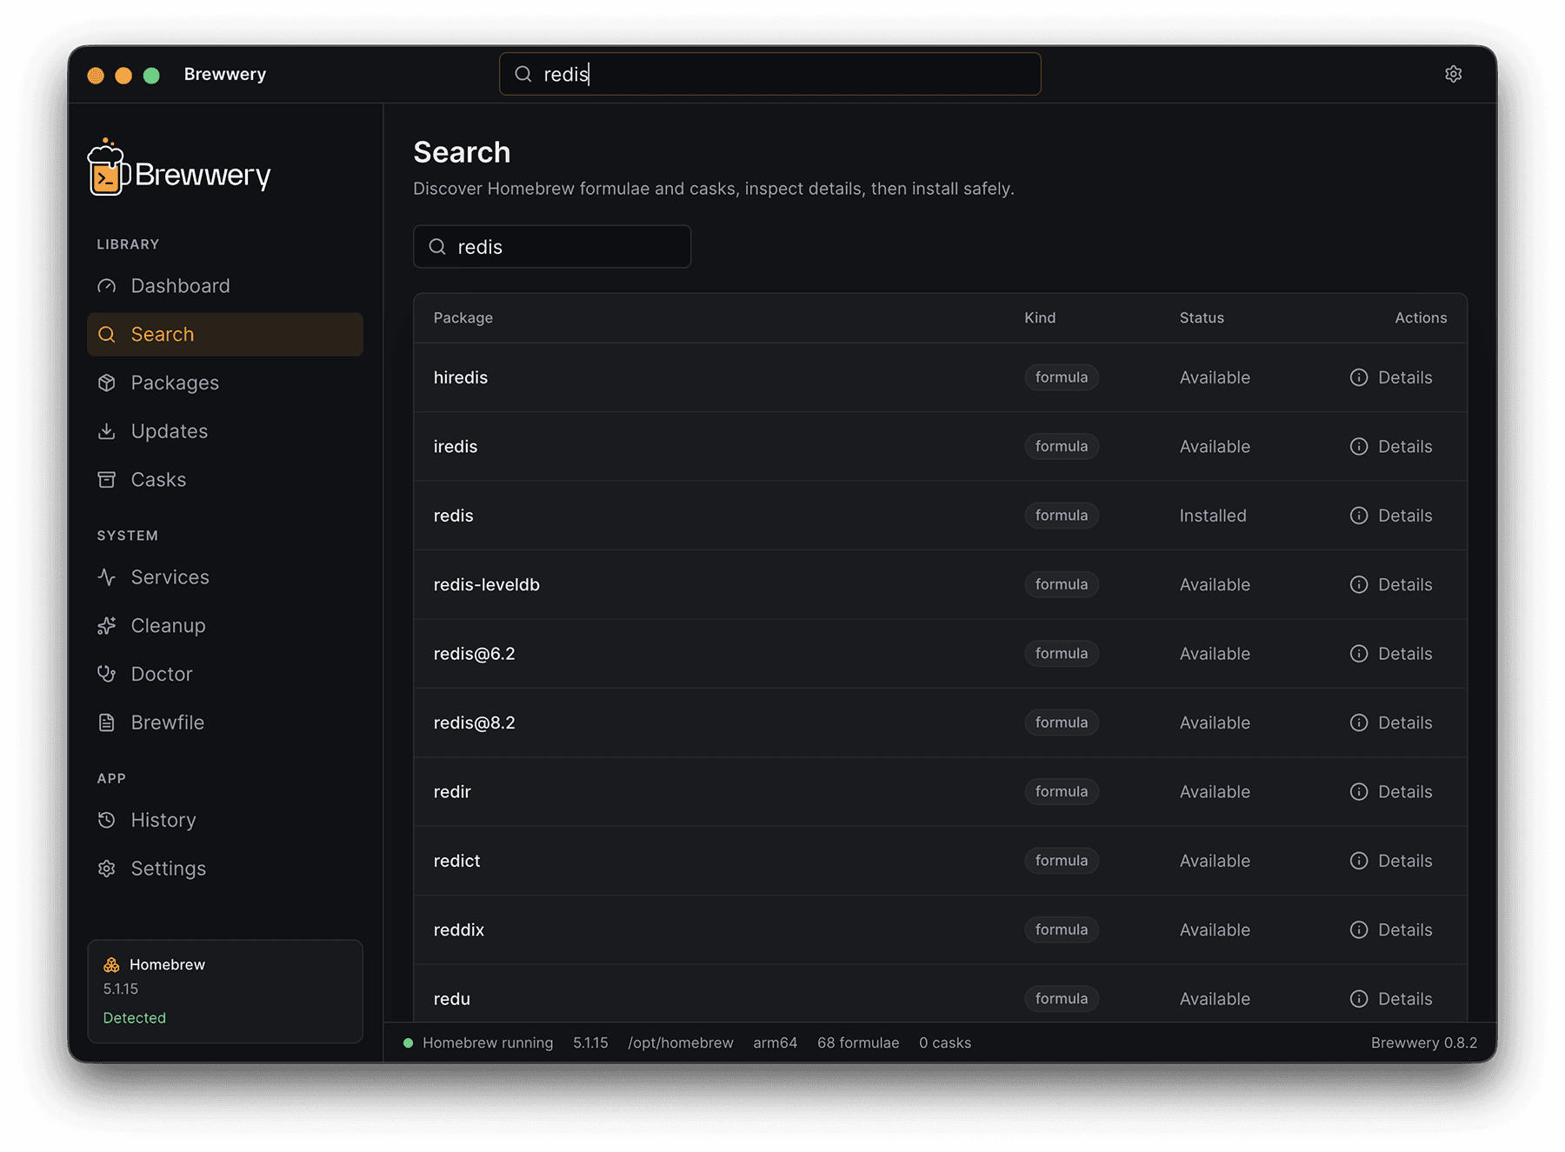
Task: Click the Dashboard gauge icon
Action: (x=107, y=286)
